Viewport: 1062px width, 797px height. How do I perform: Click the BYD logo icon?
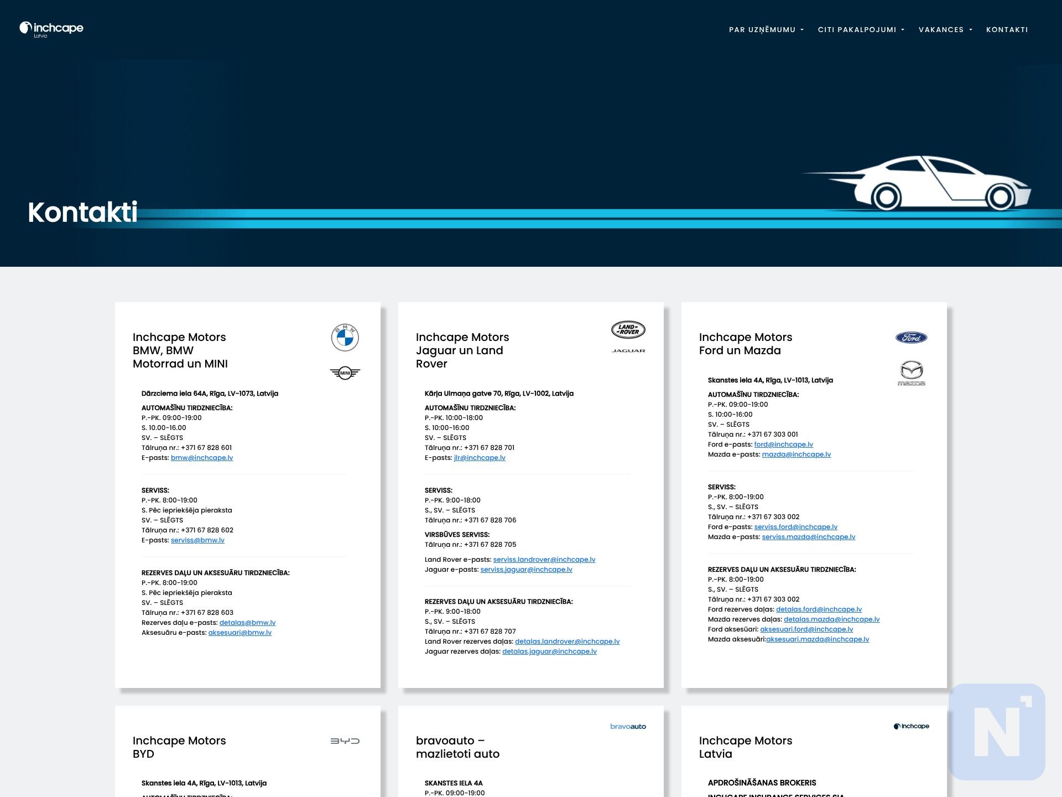(x=345, y=741)
